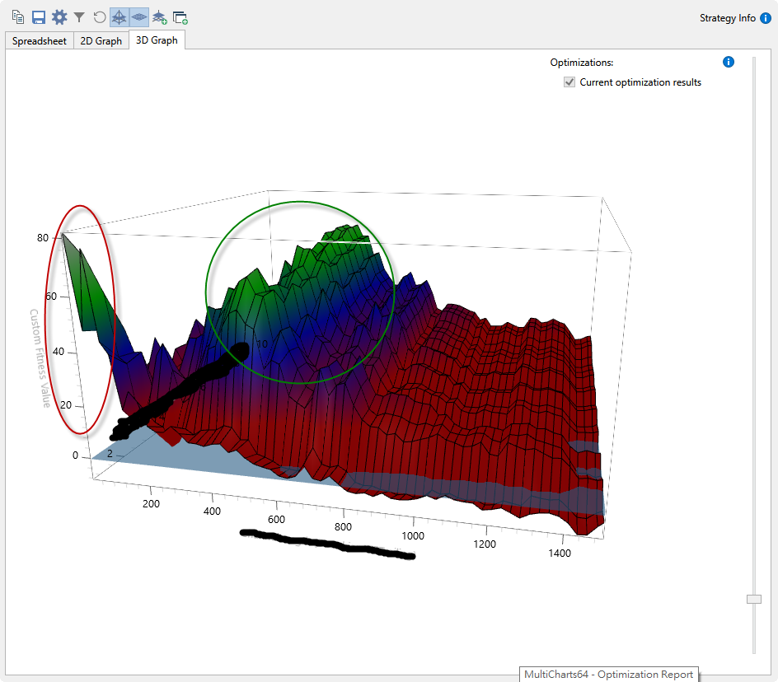This screenshot has height=682, width=778.
Task: Click the 1400 axis tick label
Action: 560,553
